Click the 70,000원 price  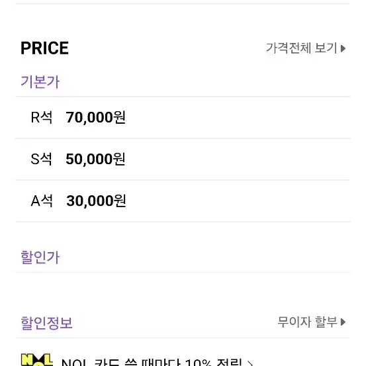click(x=96, y=117)
